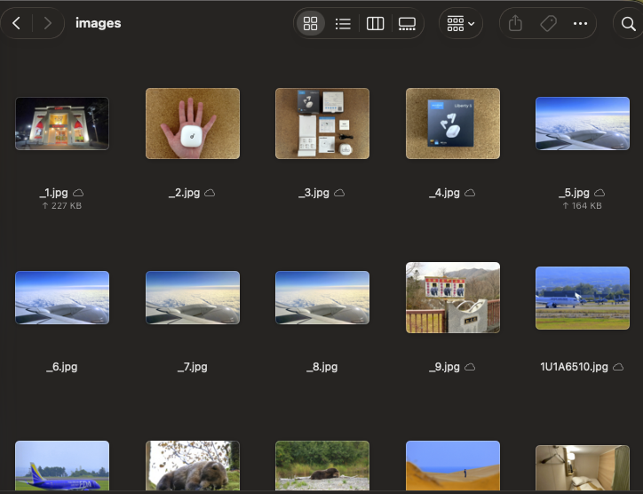
Task: Select the 1U1A6510.jpg airport thumbnail
Action: tap(583, 298)
